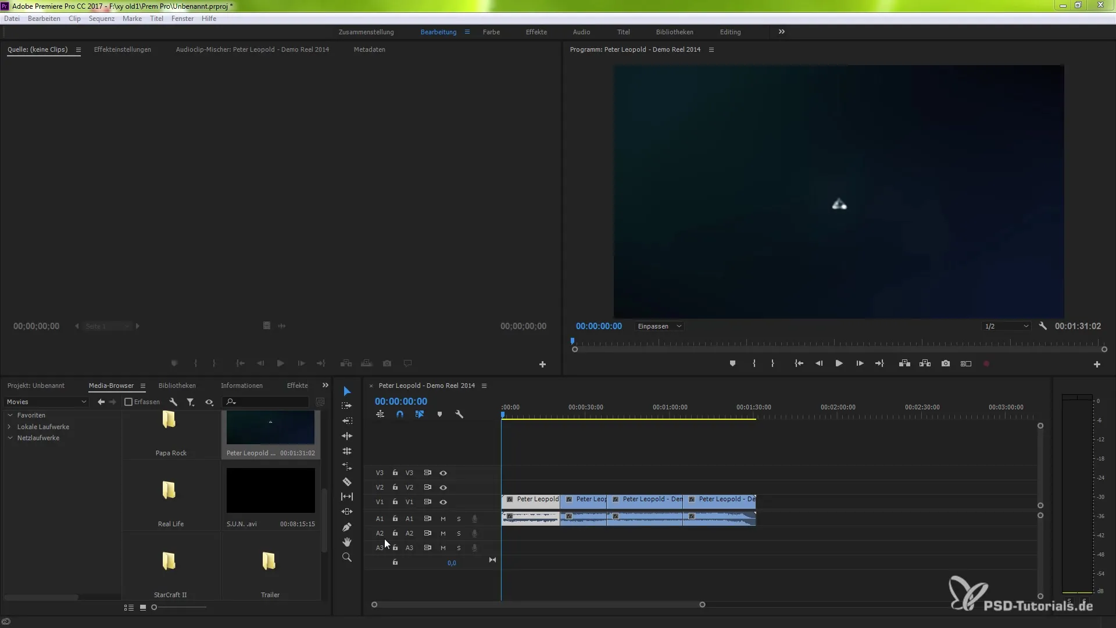
Task: Open timeline wrench display settings
Action: coord(459,415)
